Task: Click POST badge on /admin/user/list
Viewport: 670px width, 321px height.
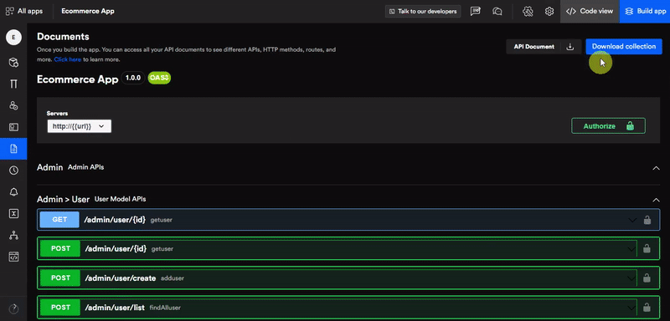Action: click(60, 308)
